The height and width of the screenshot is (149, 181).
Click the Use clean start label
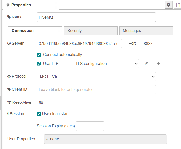[x=56, y=114]
